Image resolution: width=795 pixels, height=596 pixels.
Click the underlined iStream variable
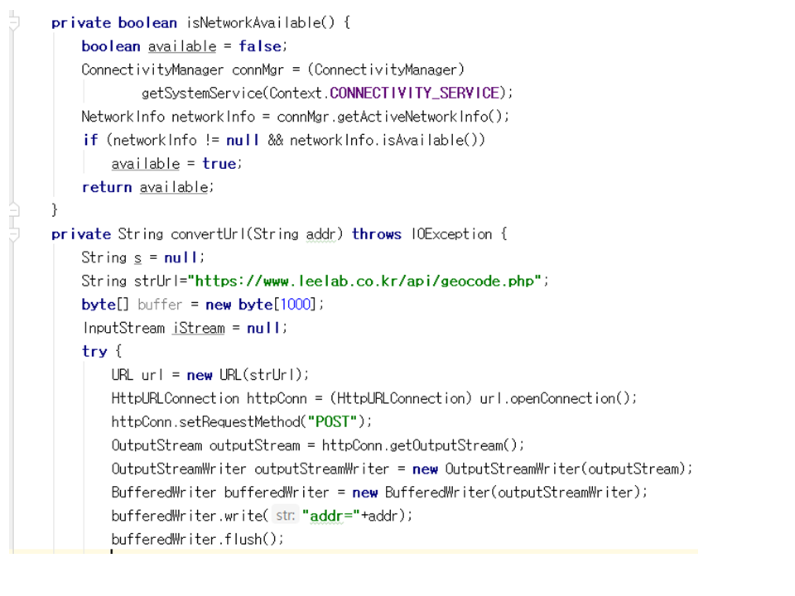pos(198,329)
